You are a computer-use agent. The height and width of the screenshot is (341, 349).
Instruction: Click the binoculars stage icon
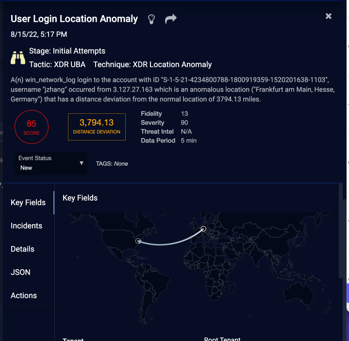pyautogui.click(x=18, y=58)
